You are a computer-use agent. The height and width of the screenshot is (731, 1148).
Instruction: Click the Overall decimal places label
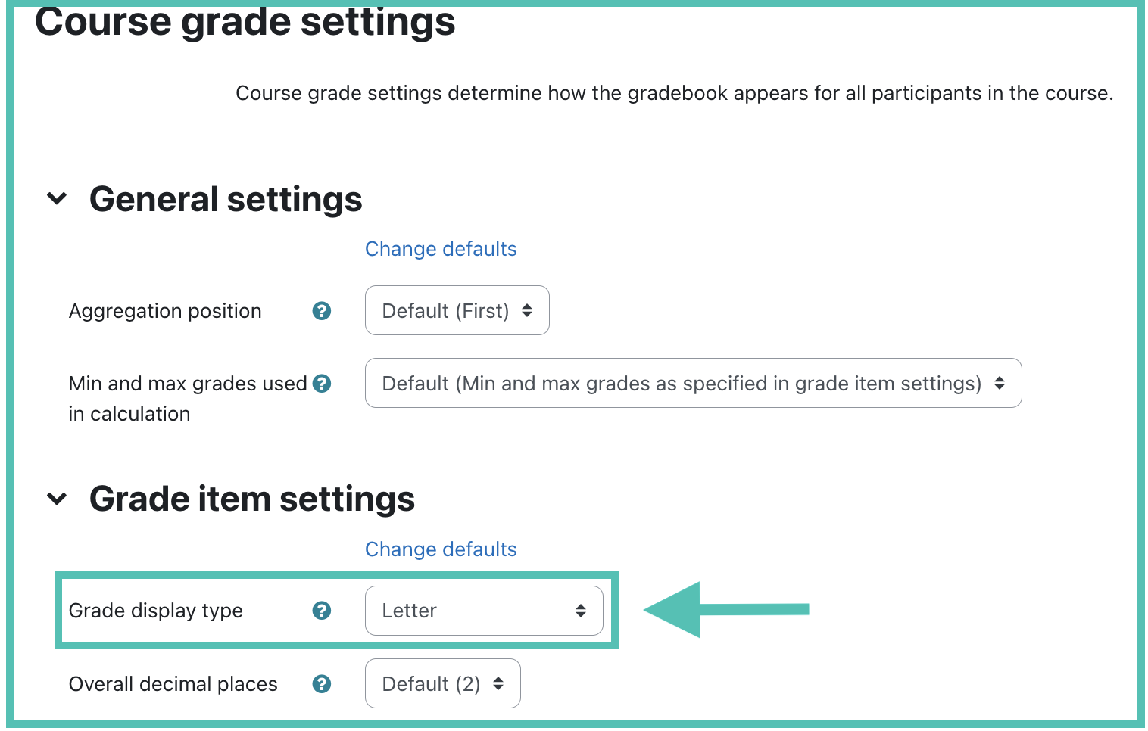click(x=173, y=684)
